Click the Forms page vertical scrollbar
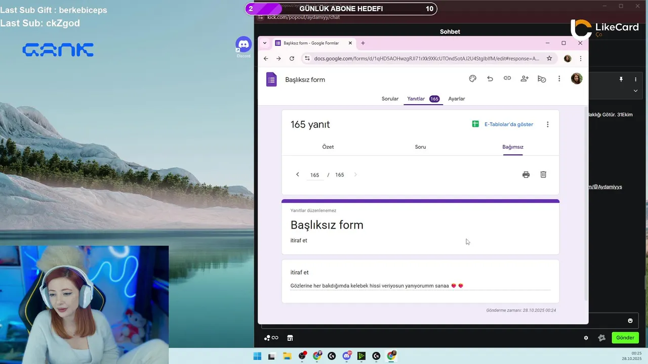This screenshot has height=364, width=648. tap(586, 202)
